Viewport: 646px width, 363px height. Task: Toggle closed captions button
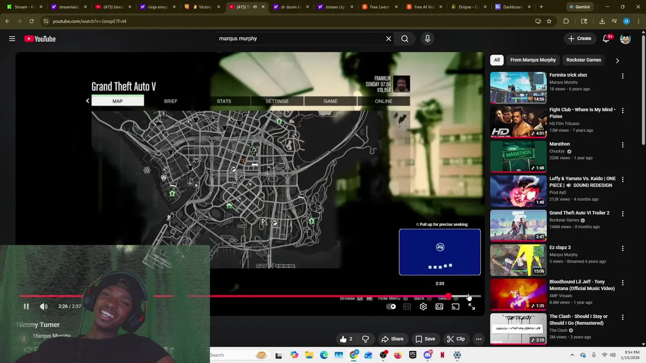tap(407, 307)
